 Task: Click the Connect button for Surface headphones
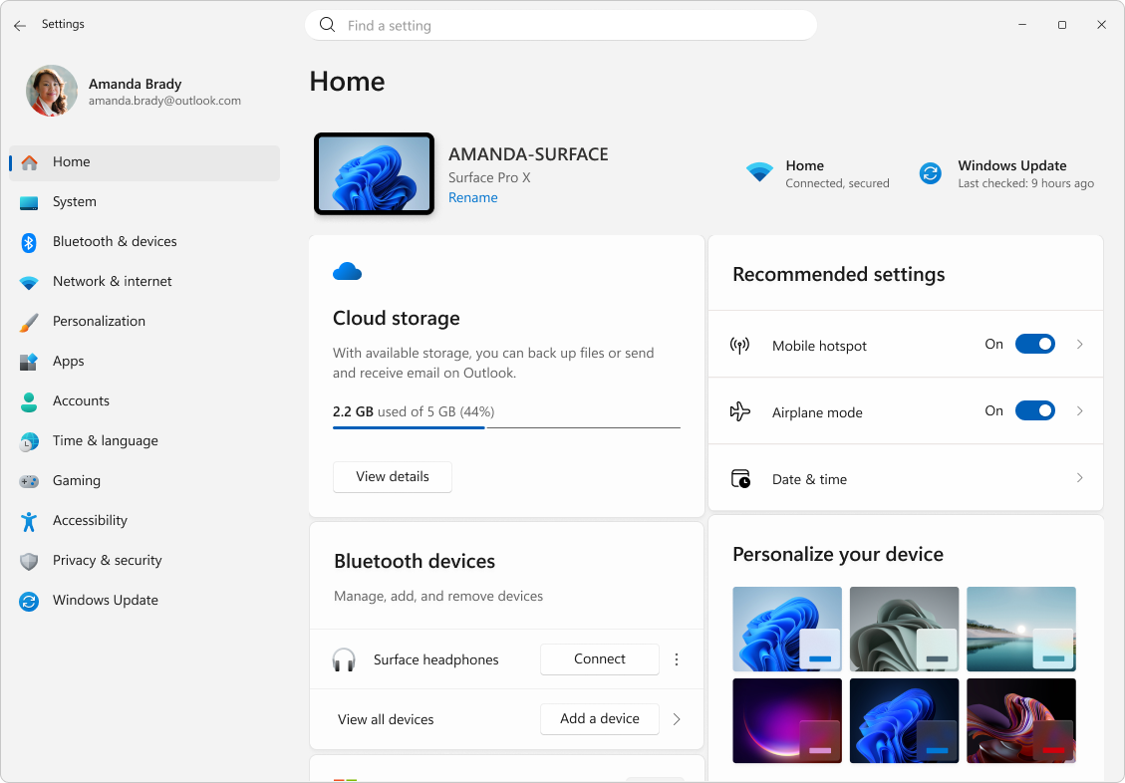point(599,658)
